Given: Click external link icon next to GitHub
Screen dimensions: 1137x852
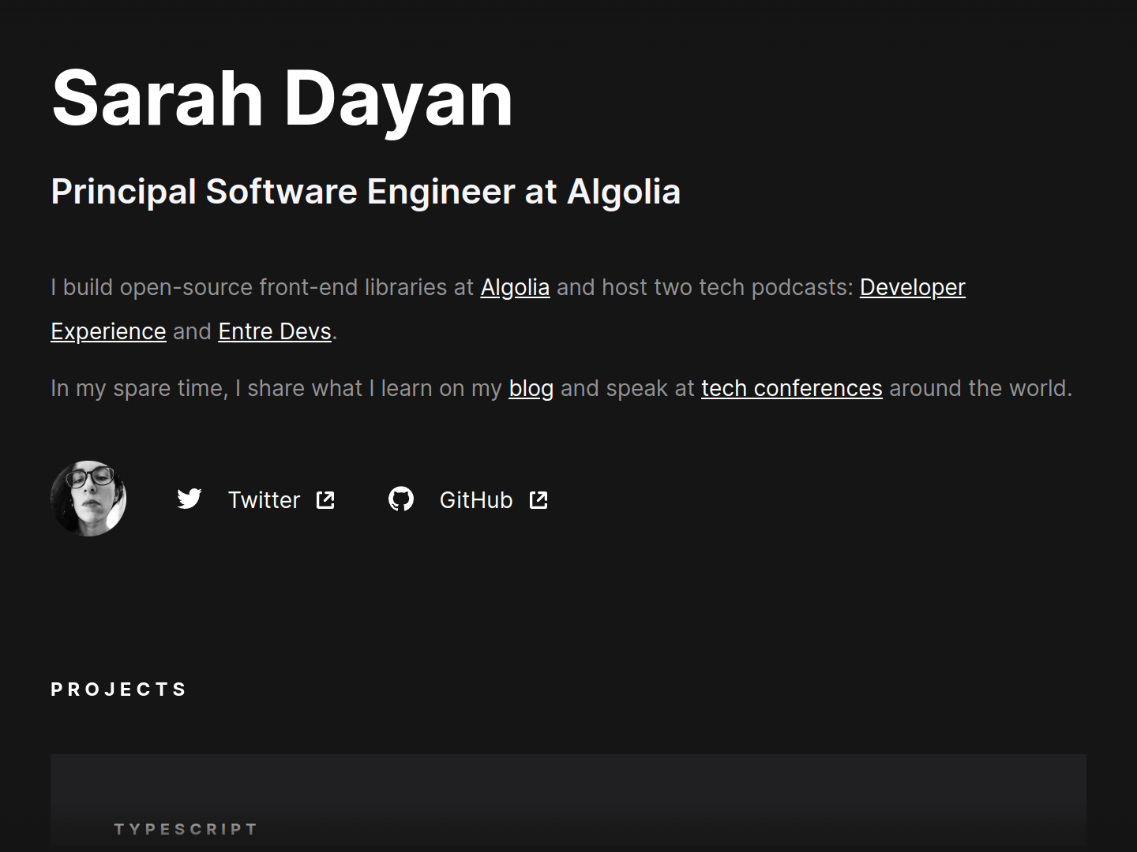Looking at the screenshot, I should click(538, 500).
